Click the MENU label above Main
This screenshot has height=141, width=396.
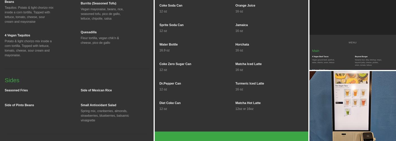(352, 43)
